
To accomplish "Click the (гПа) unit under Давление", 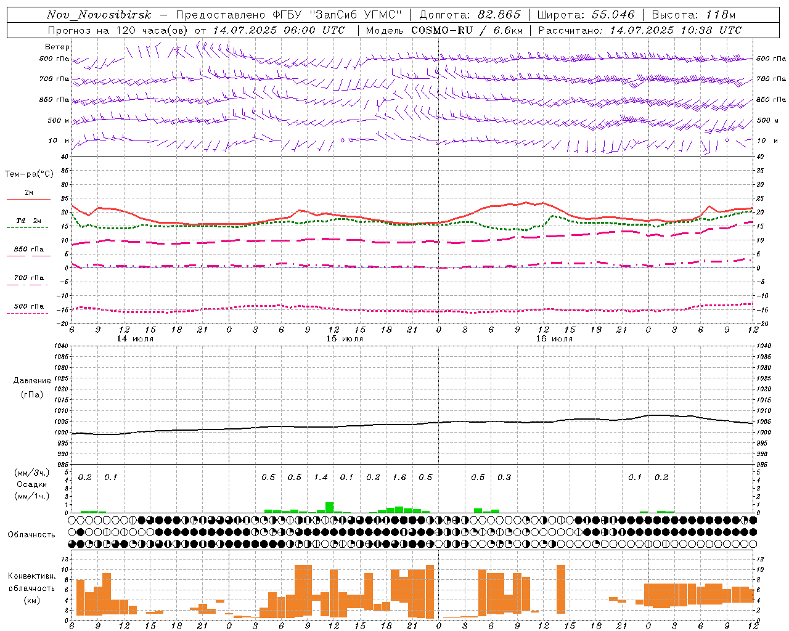I will pos(32,395).
